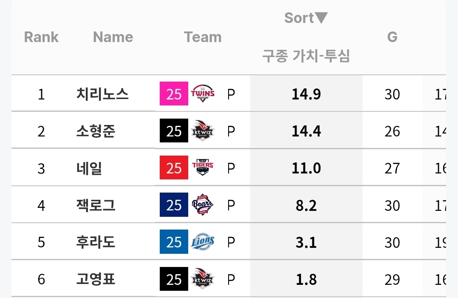Open player page for 소형준

(96, 131)
